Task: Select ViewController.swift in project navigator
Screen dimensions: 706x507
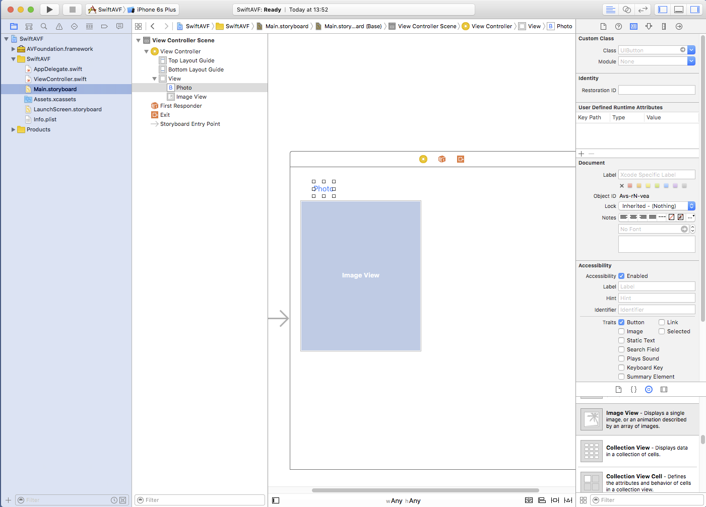Action: tap(60, 79)
